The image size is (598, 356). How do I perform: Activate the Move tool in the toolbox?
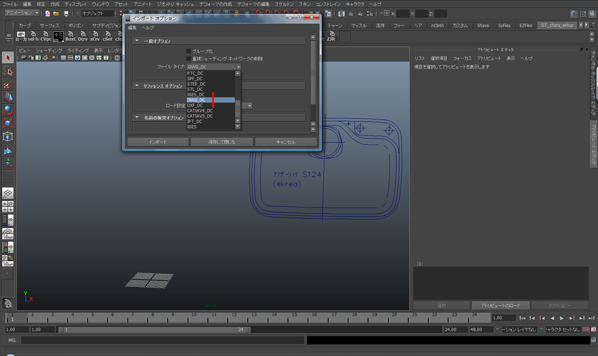click(x=8, y=97)
